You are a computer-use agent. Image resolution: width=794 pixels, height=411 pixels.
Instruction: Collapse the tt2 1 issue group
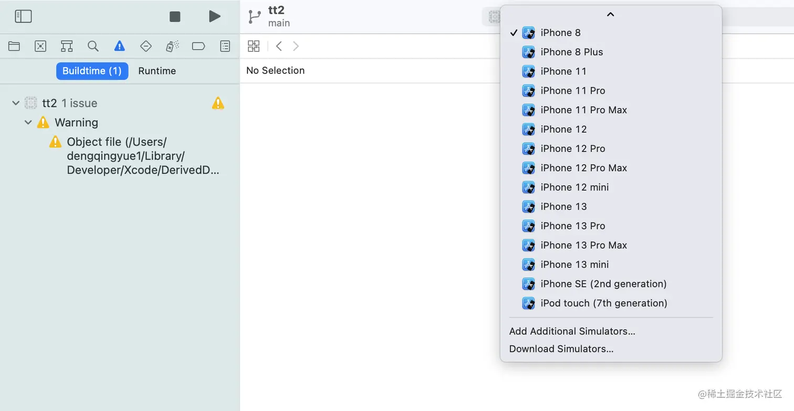click(16, 103)
